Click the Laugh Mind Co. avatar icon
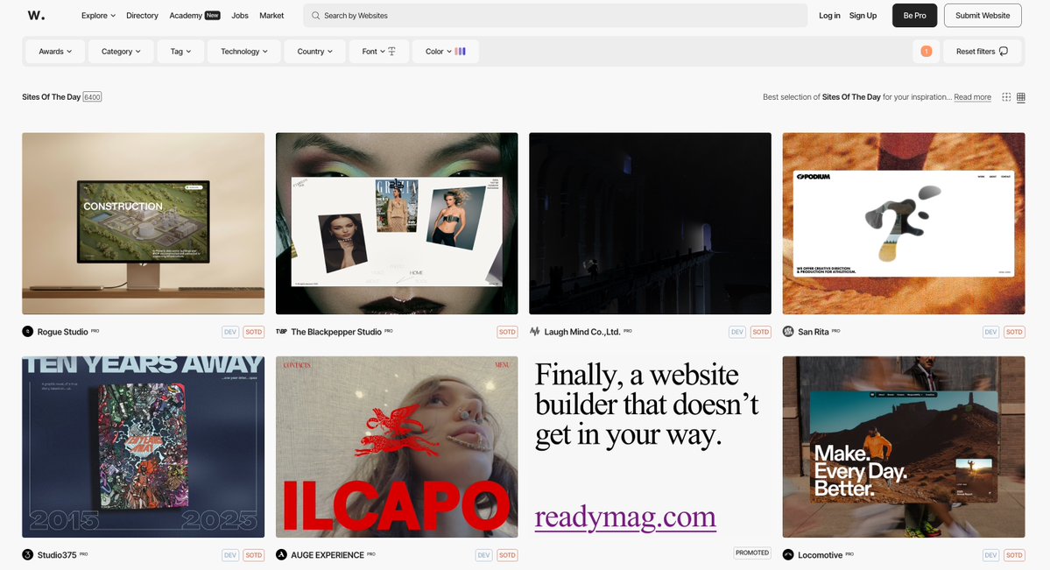Image resolution: width=1050 pixels, height=570 pixels. coord(534,332)
